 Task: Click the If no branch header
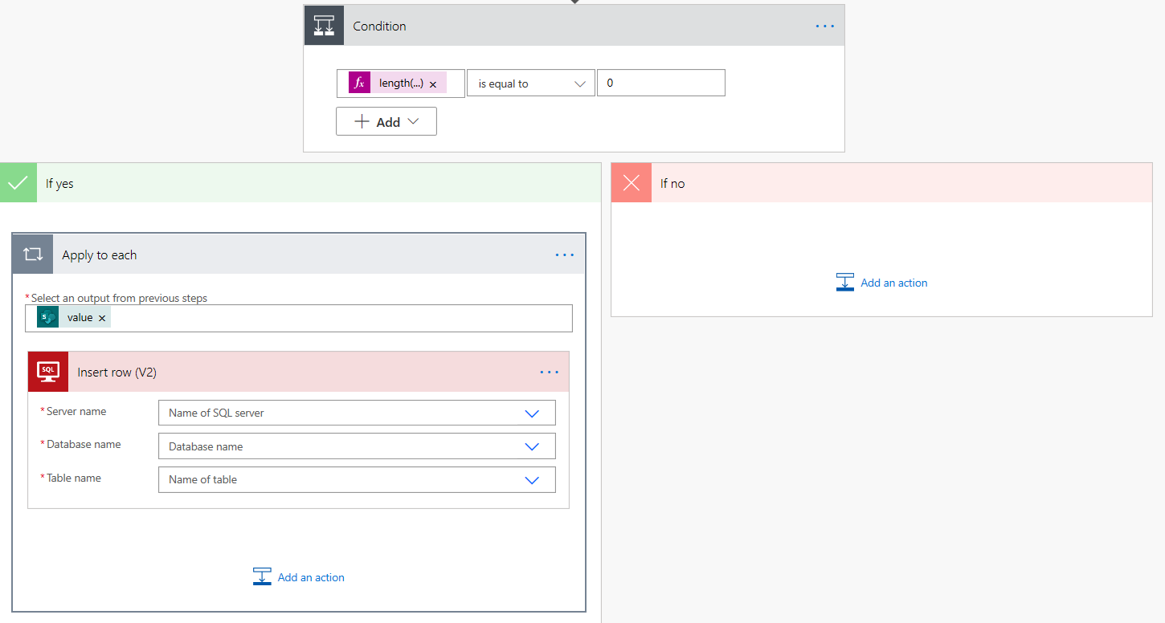(x=882, y=182)
